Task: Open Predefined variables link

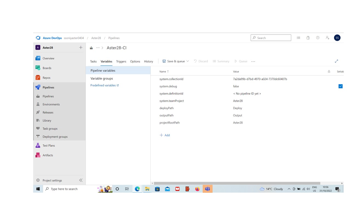Action: pos(104,85)
